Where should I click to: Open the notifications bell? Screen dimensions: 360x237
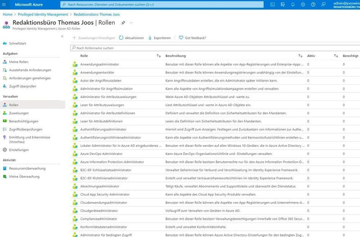(x=293, y=5)
